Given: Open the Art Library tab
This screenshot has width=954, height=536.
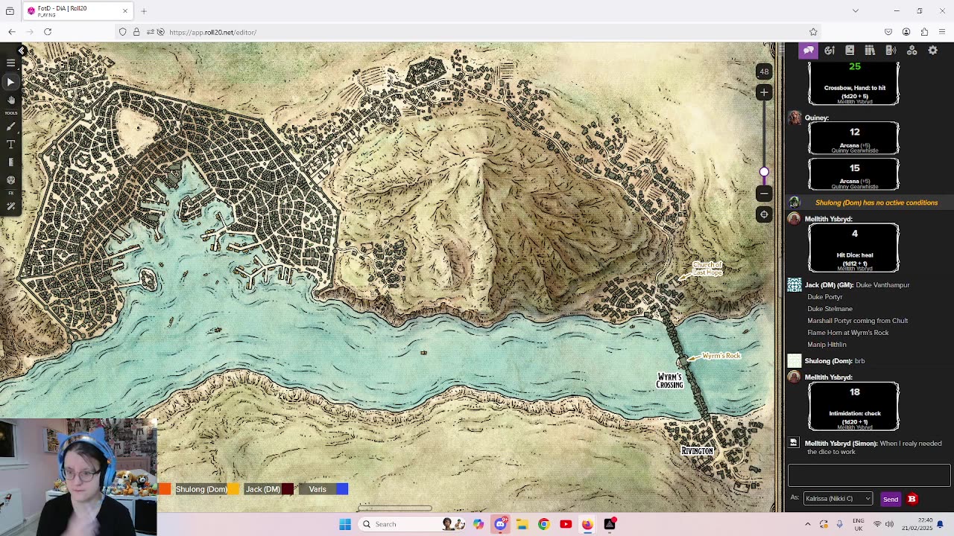Looking at the screenshot, I should [x=830, y=50].
